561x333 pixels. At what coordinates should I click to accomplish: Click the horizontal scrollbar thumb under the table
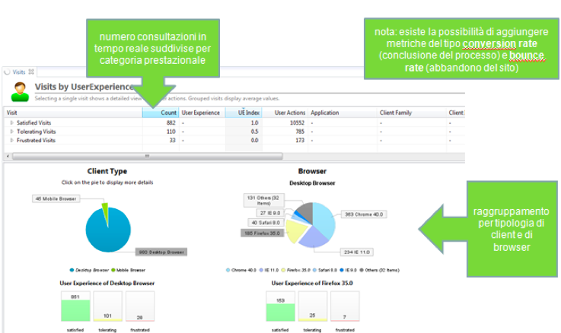tap(147, 156)
